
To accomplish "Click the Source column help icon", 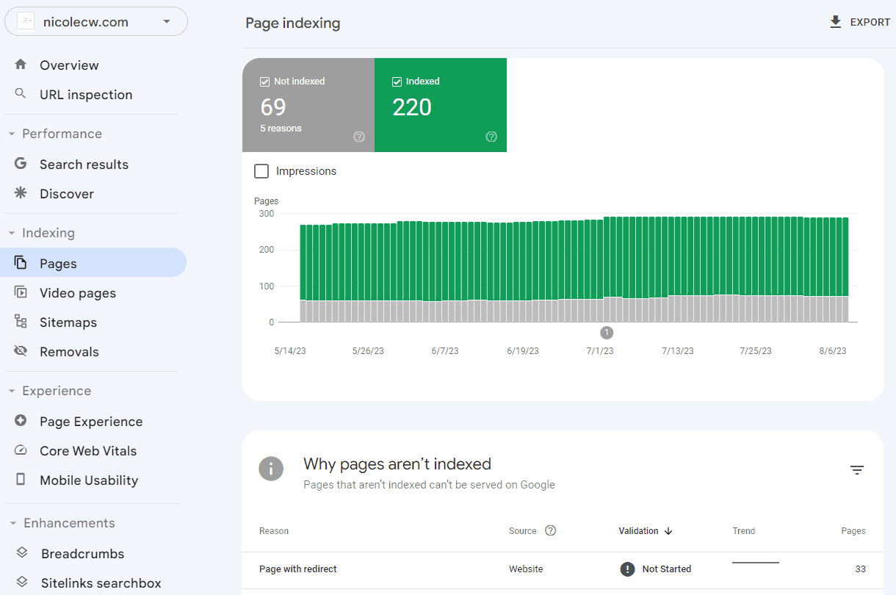I will (551, 530).
